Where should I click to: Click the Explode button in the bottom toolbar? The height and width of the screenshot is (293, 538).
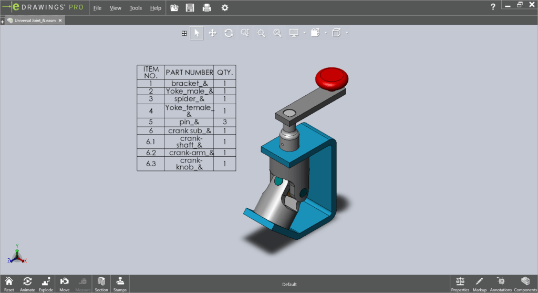tap(46, 284)
